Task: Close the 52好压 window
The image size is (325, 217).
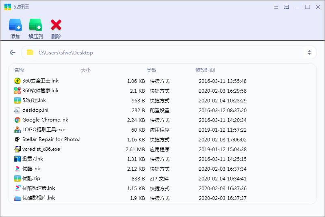Action: (318, 7)
